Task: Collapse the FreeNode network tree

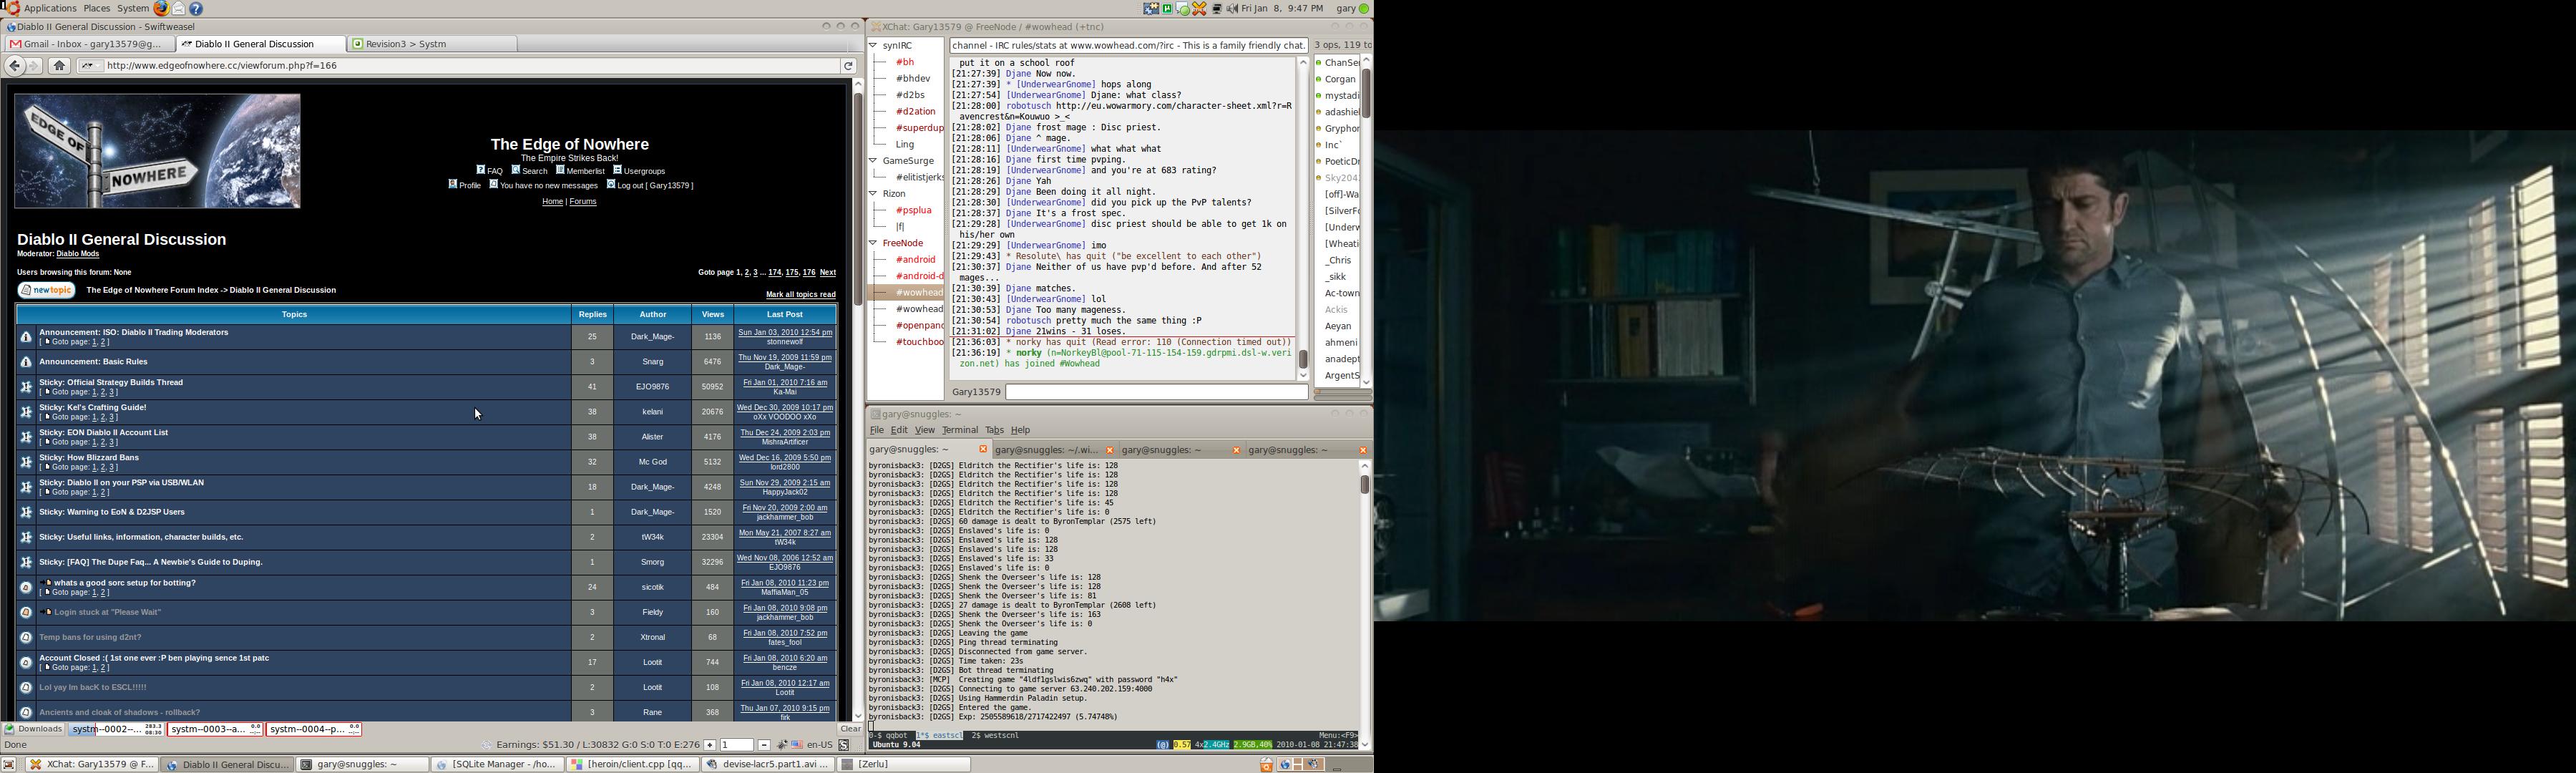Action: point(874,243)
